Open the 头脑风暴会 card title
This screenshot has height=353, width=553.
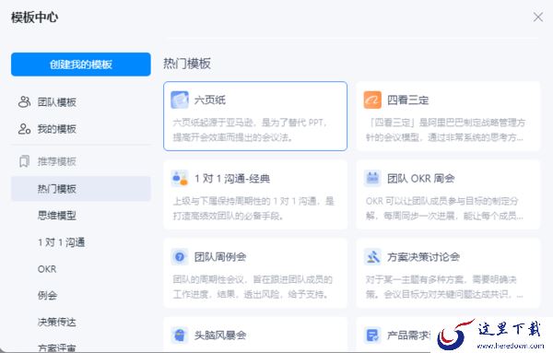[x=220, y=335]
